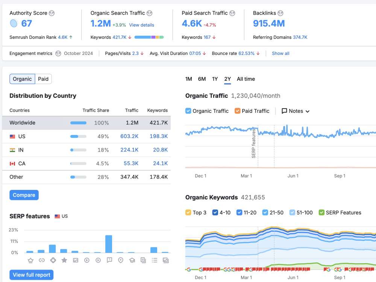Click the crown icon in SERP features
The height and width of the screenshot is (282, 376).
pos(30,260)
